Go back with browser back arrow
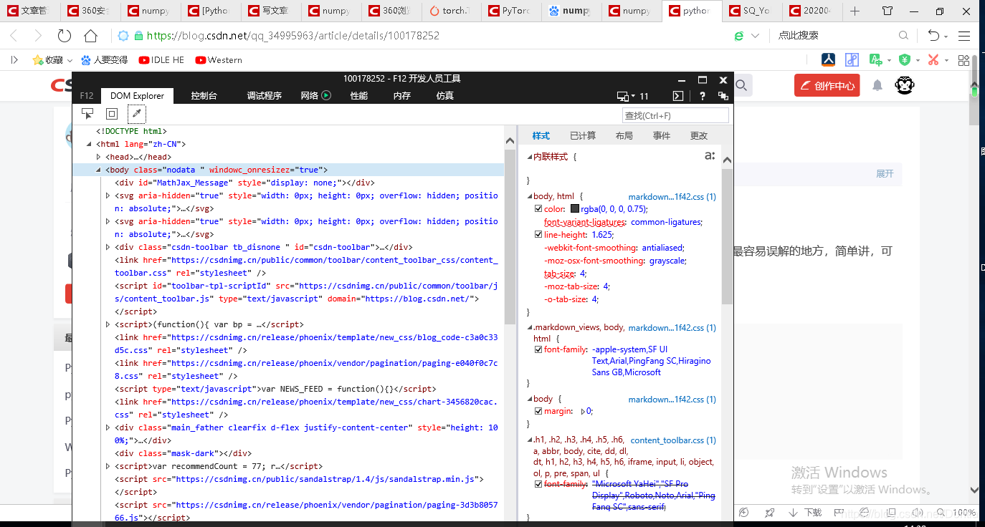Screen dimensions: 985x527 [14, 35]
